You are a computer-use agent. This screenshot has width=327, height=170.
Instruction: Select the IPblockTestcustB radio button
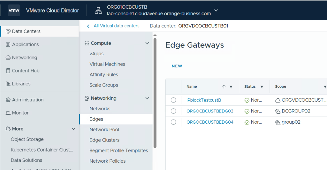tap(173, 100)
